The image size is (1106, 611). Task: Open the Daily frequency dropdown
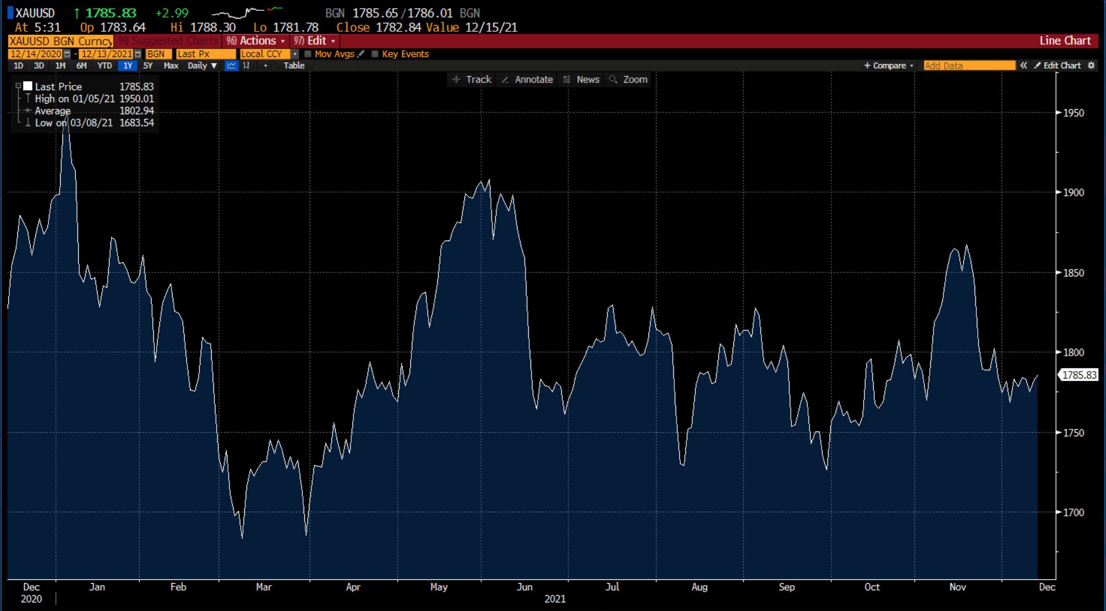201,66
